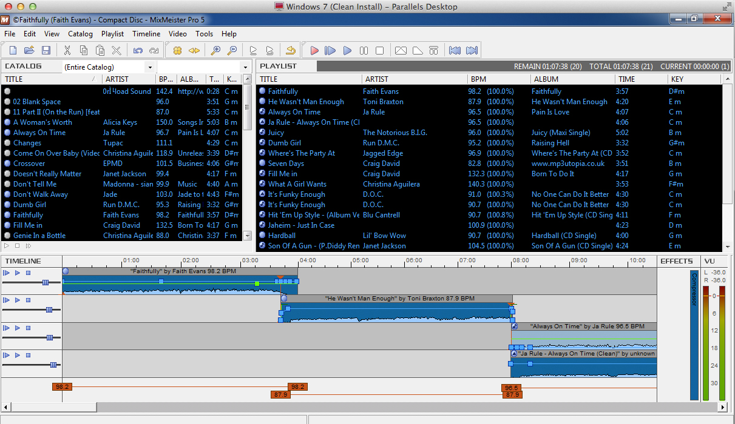Click the Delete X toolbar icon

pos(116,50)
